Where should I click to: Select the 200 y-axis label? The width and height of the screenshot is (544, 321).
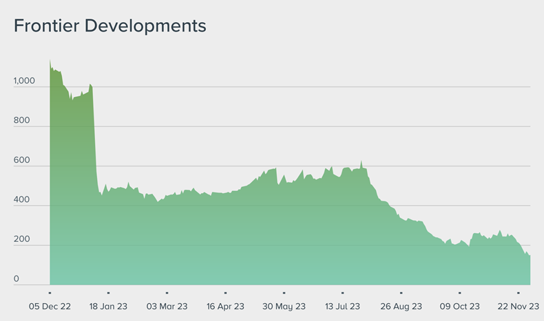21,240
